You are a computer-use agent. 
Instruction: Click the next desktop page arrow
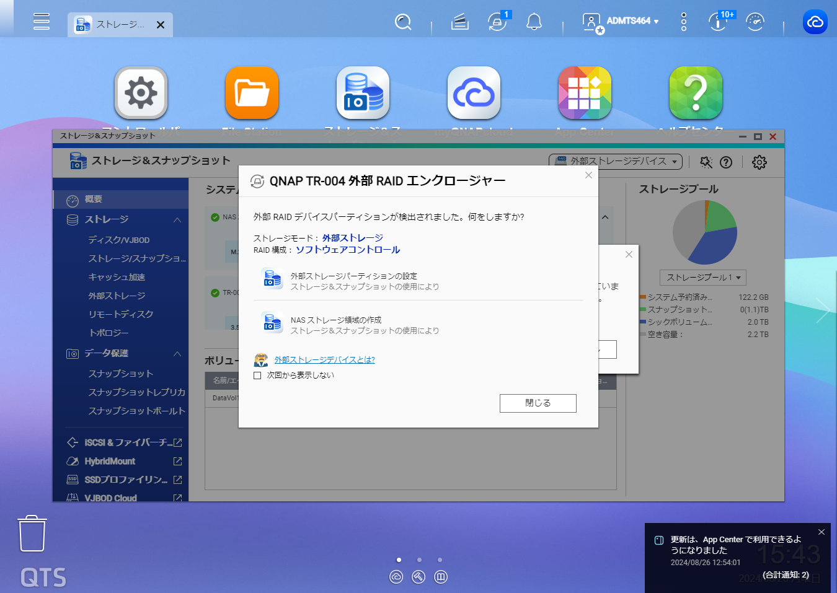pos(822,310)
